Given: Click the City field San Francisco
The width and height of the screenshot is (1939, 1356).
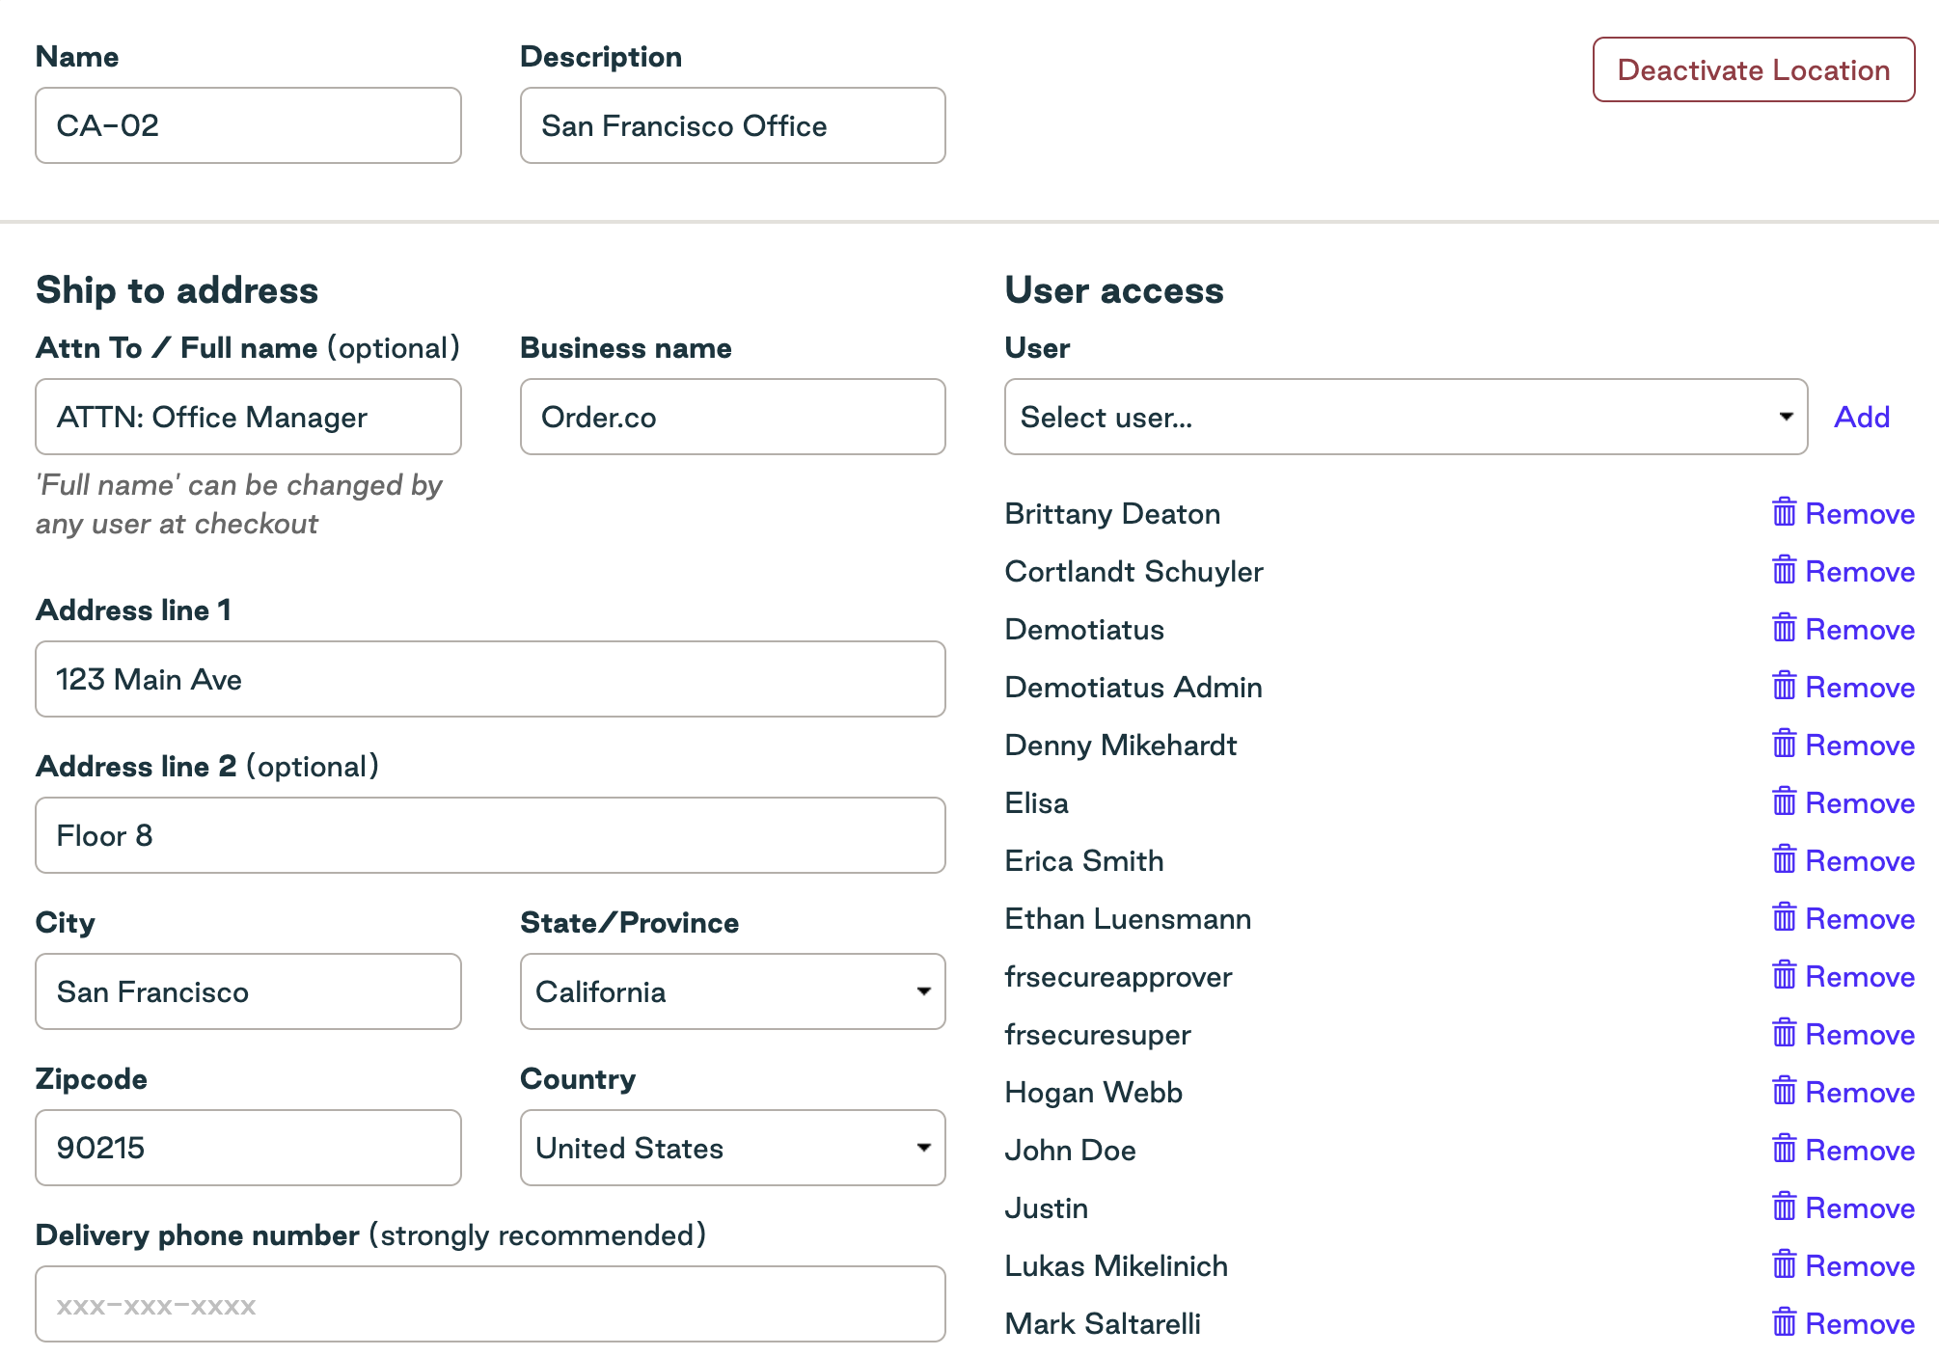Looking at the screenshot, I should pos(248,991).
